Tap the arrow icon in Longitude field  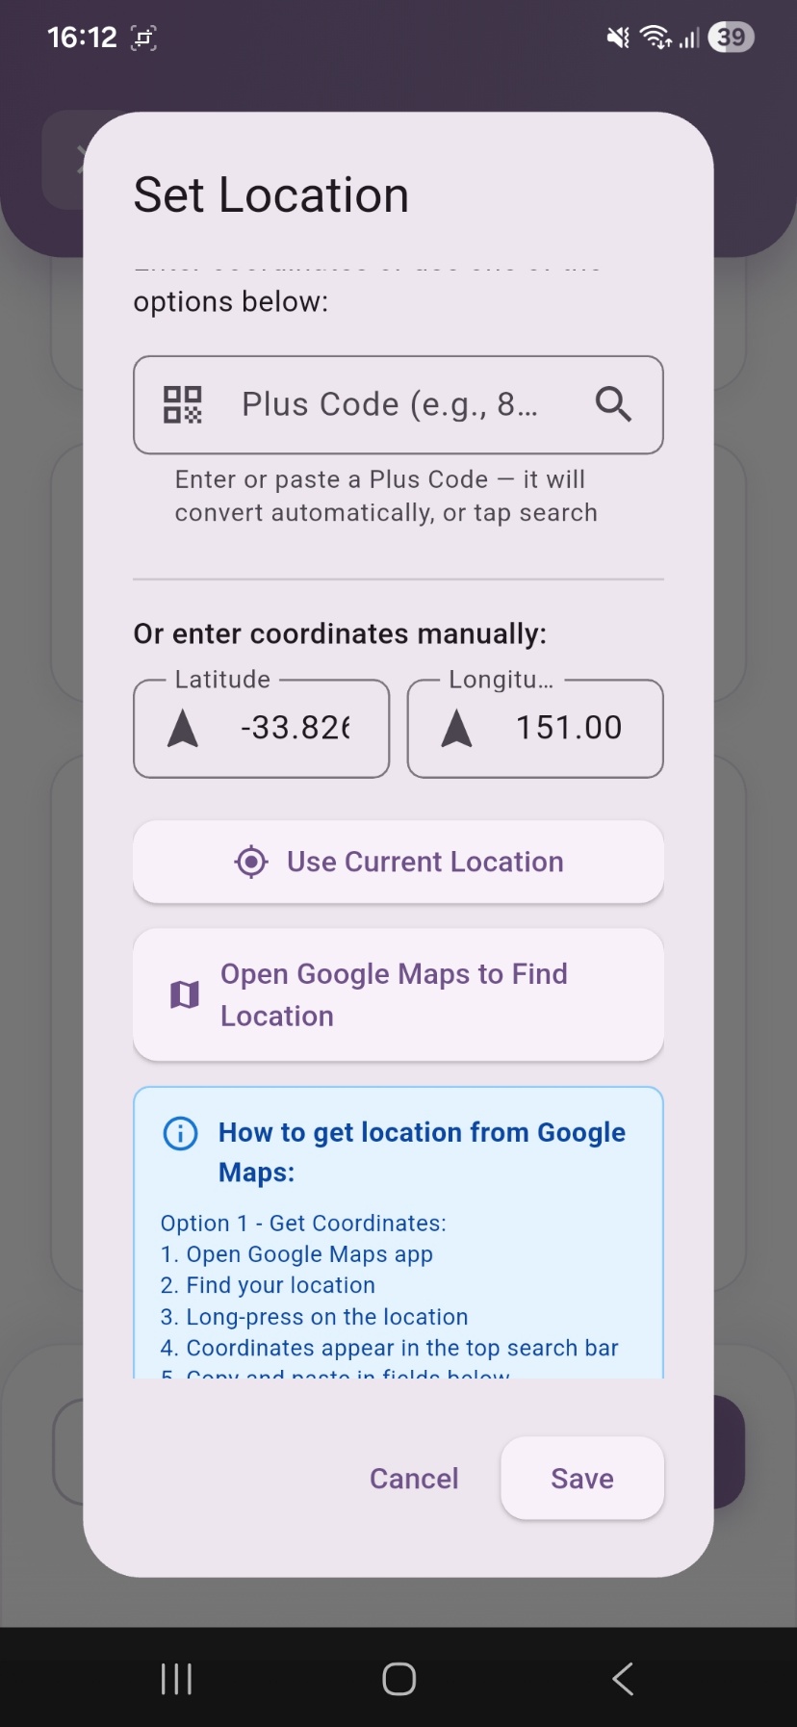[456, 729]
